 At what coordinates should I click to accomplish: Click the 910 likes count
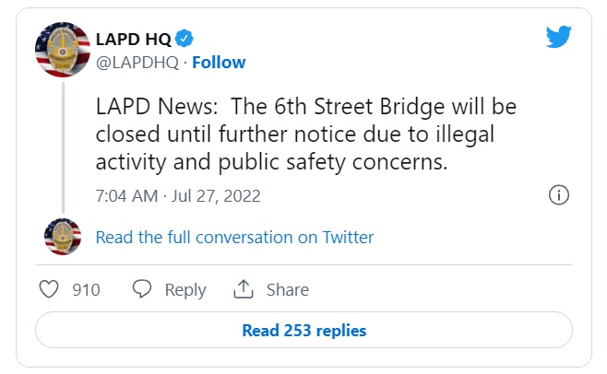point(86,290)
